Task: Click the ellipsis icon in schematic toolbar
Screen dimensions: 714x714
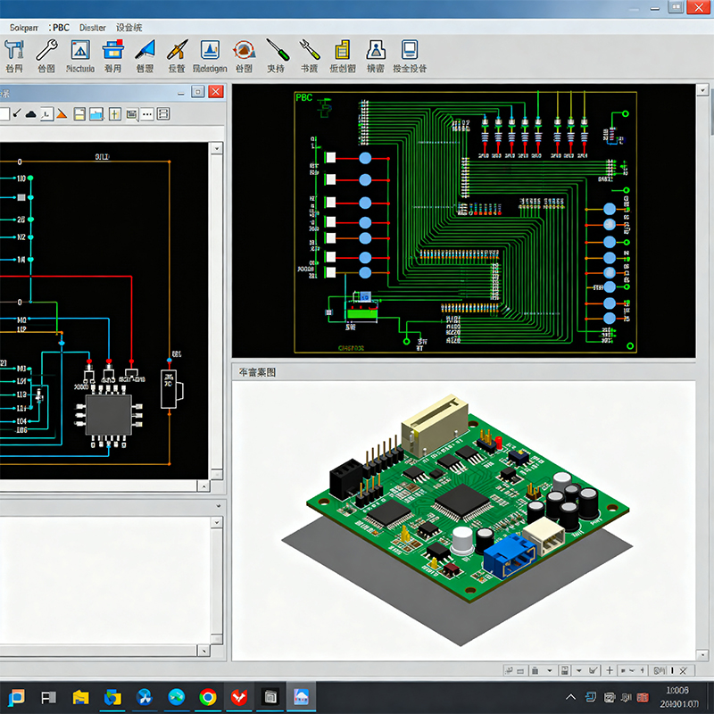Action: click(x=146, y=114)
